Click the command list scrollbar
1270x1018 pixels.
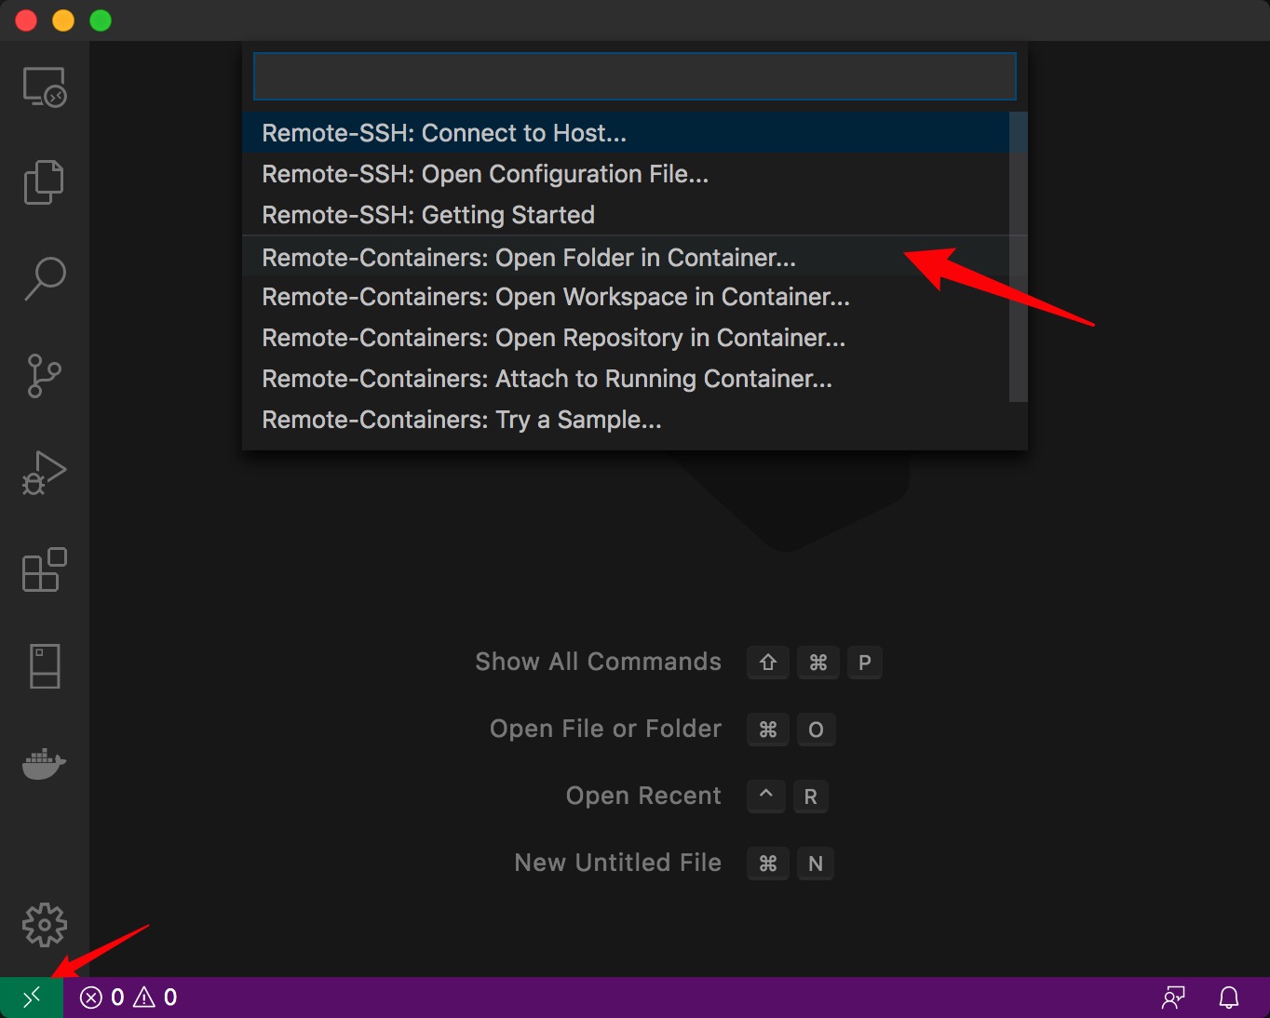(x=1019, y=257)
